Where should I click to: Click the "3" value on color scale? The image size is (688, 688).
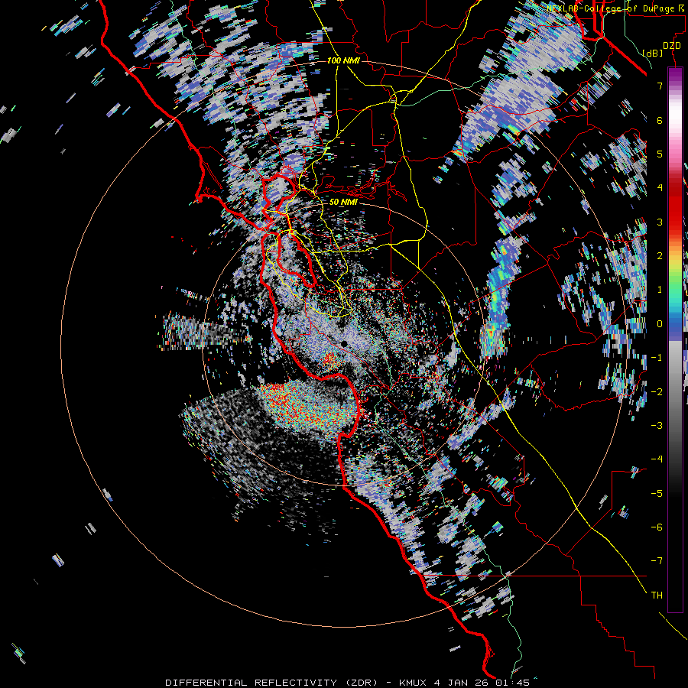(660, 222)
